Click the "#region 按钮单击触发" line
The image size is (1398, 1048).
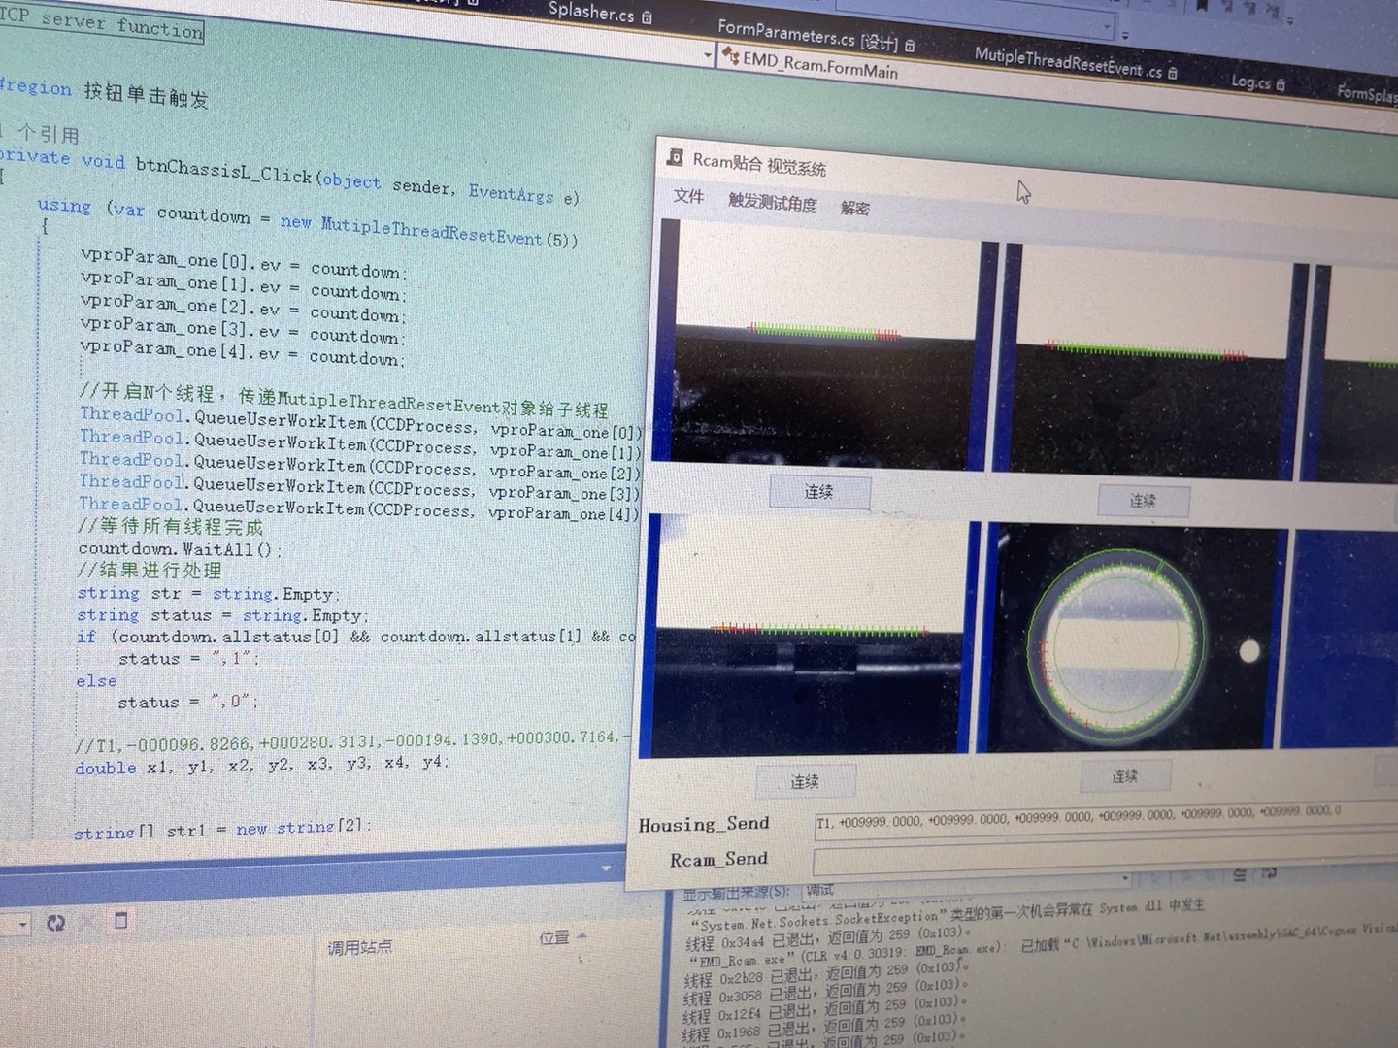104,92
